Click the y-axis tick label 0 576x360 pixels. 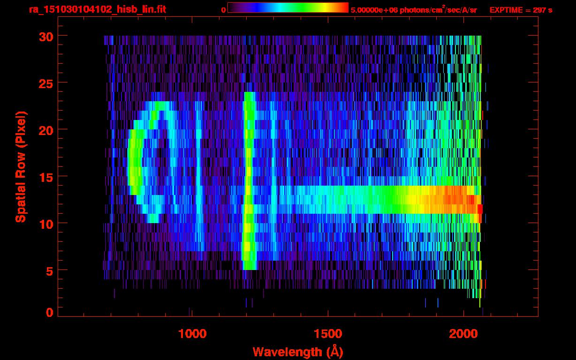coord(49,312)
